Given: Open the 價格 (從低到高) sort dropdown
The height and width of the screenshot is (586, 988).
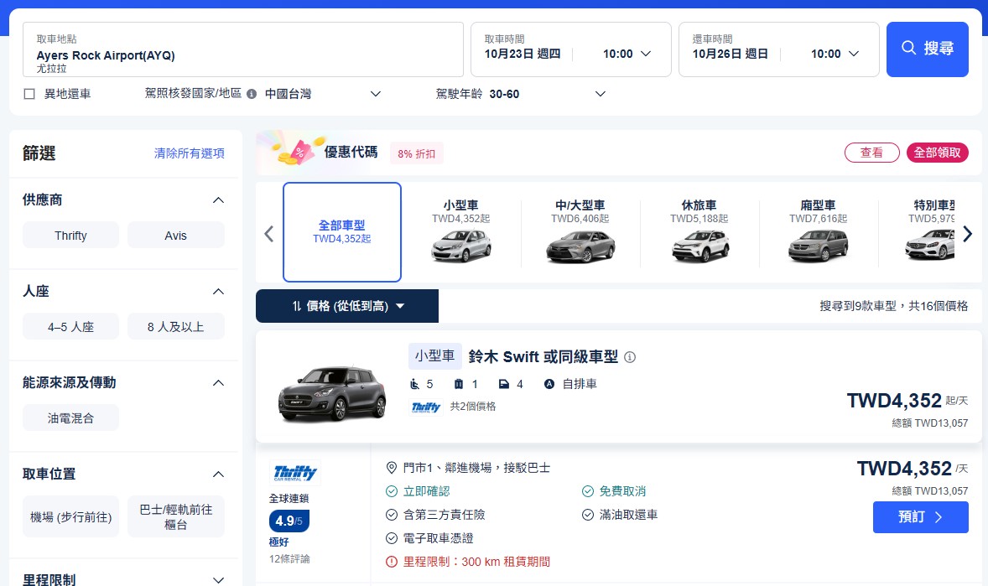Looking at the screenshot, I should pyautogui.click(x=346, y=306).
